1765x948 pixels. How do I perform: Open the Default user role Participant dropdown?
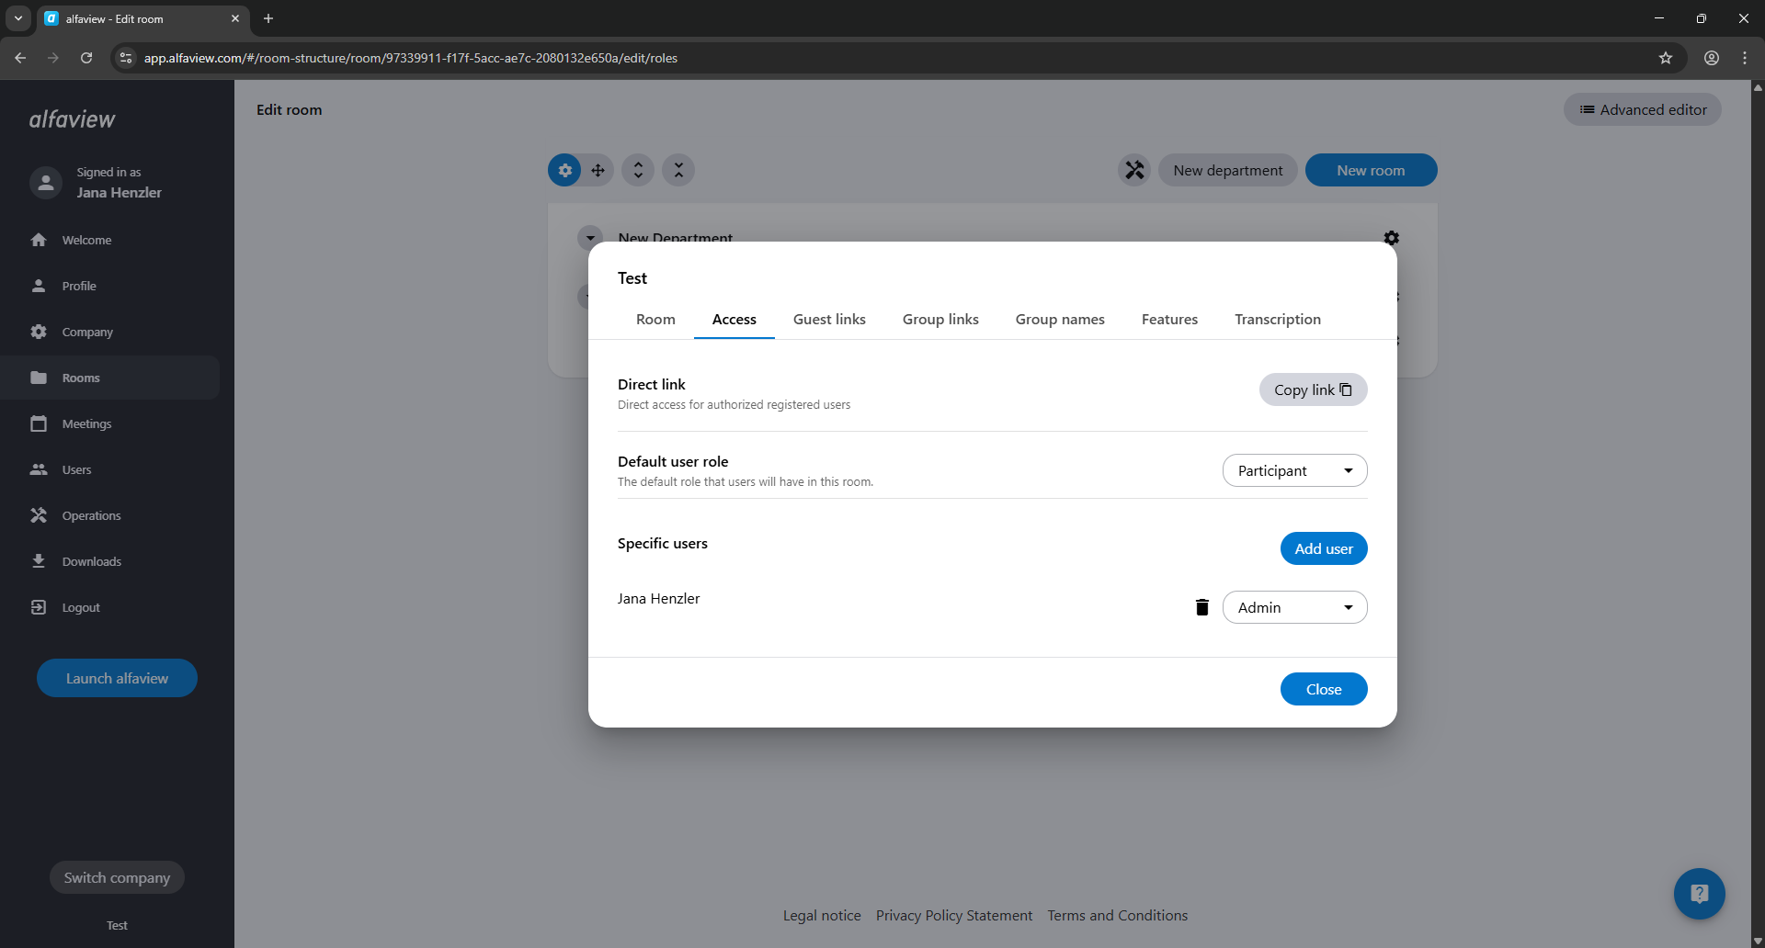pyautogui.click(x=1294, y=470)
